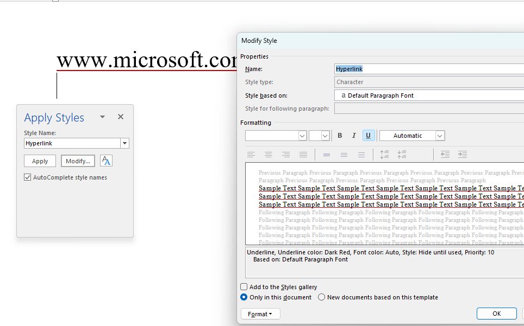The width and height of the screenshot is (524, 326).
Task: Open the Format menu
Action: (260, 314)
